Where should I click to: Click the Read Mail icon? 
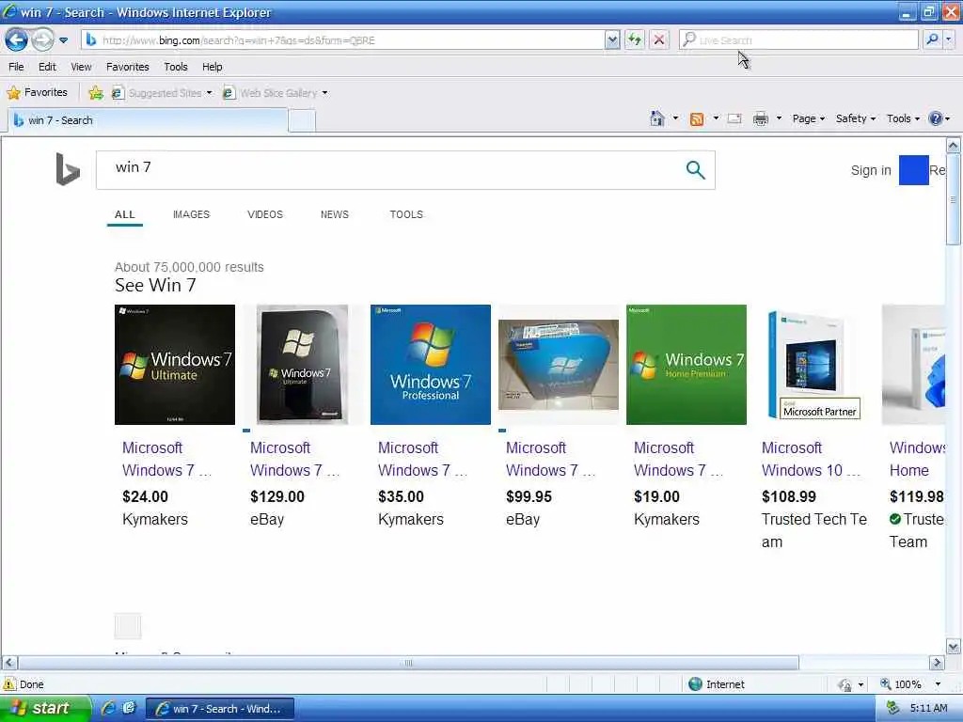point(734,118)
